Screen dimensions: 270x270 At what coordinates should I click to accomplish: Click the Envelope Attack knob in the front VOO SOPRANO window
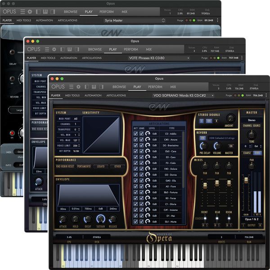coord(63,219)
